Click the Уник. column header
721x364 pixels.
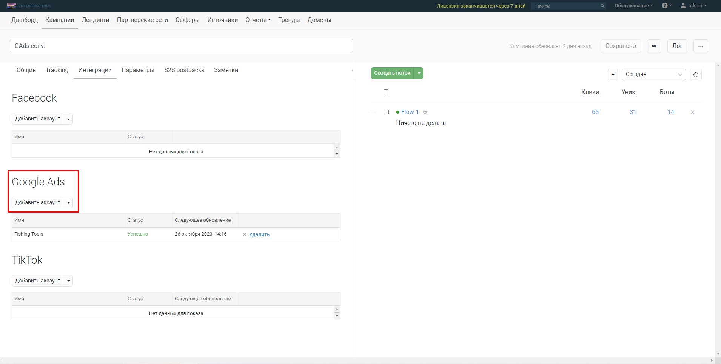629,92
